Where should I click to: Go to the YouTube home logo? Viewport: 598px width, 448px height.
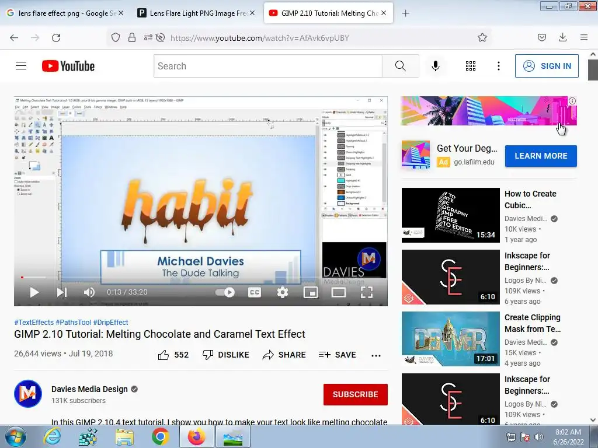(68, 66)
